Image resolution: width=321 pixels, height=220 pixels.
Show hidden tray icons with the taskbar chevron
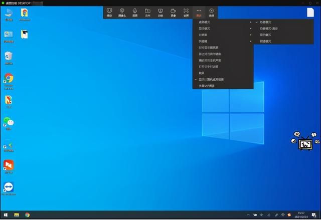pos(248,215)
